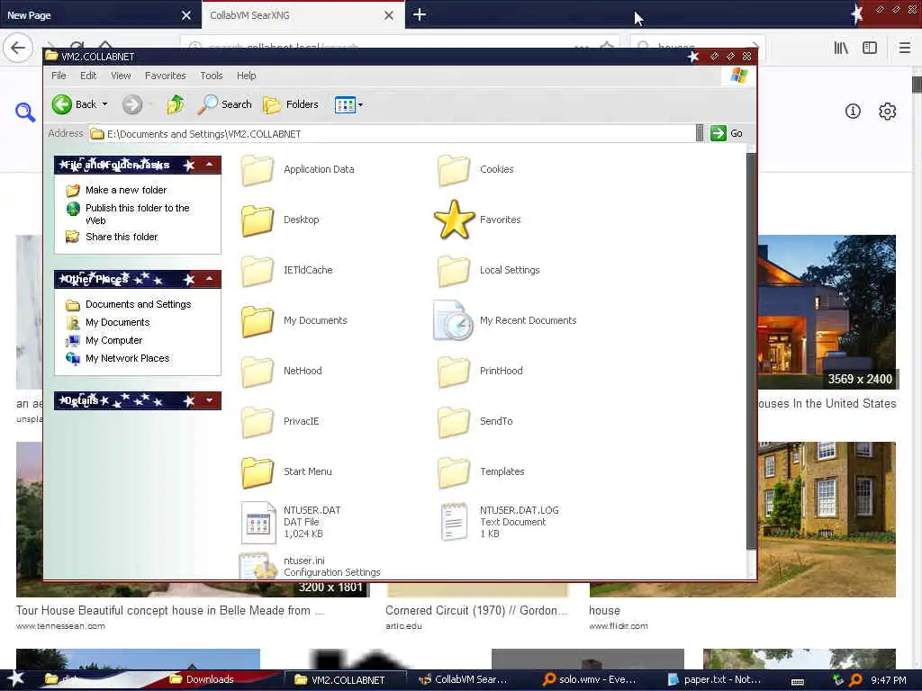Open Documents and Settings in Other Places
Screen dimensions: 922x691
pos(138,304)
